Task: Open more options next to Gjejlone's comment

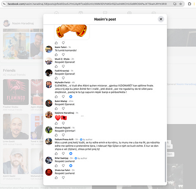Action: click(82, 116)
